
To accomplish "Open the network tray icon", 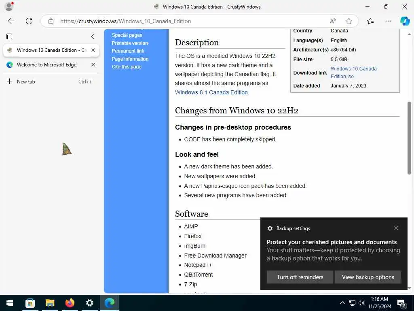I will coord(352,303).
